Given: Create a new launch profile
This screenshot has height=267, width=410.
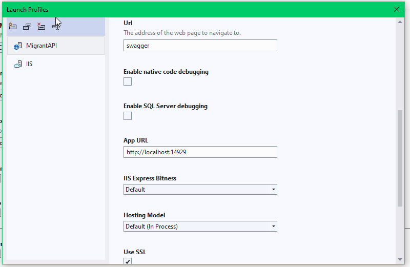Looking at the screenshot, I should click(x=12, y=26).
